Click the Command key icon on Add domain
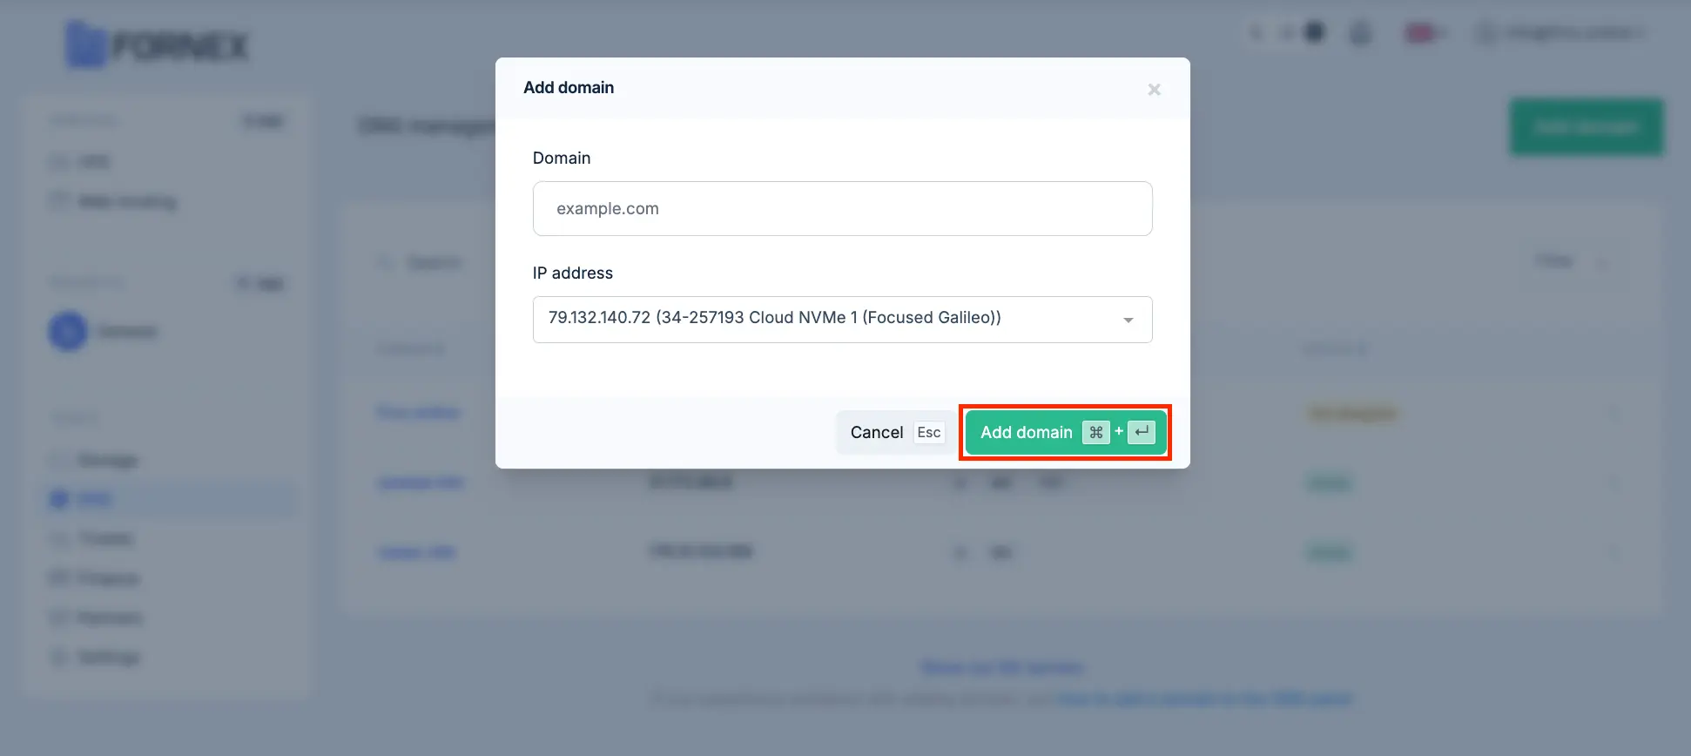The height and width of the screenshot is (756, 1691). (1095, 432)
